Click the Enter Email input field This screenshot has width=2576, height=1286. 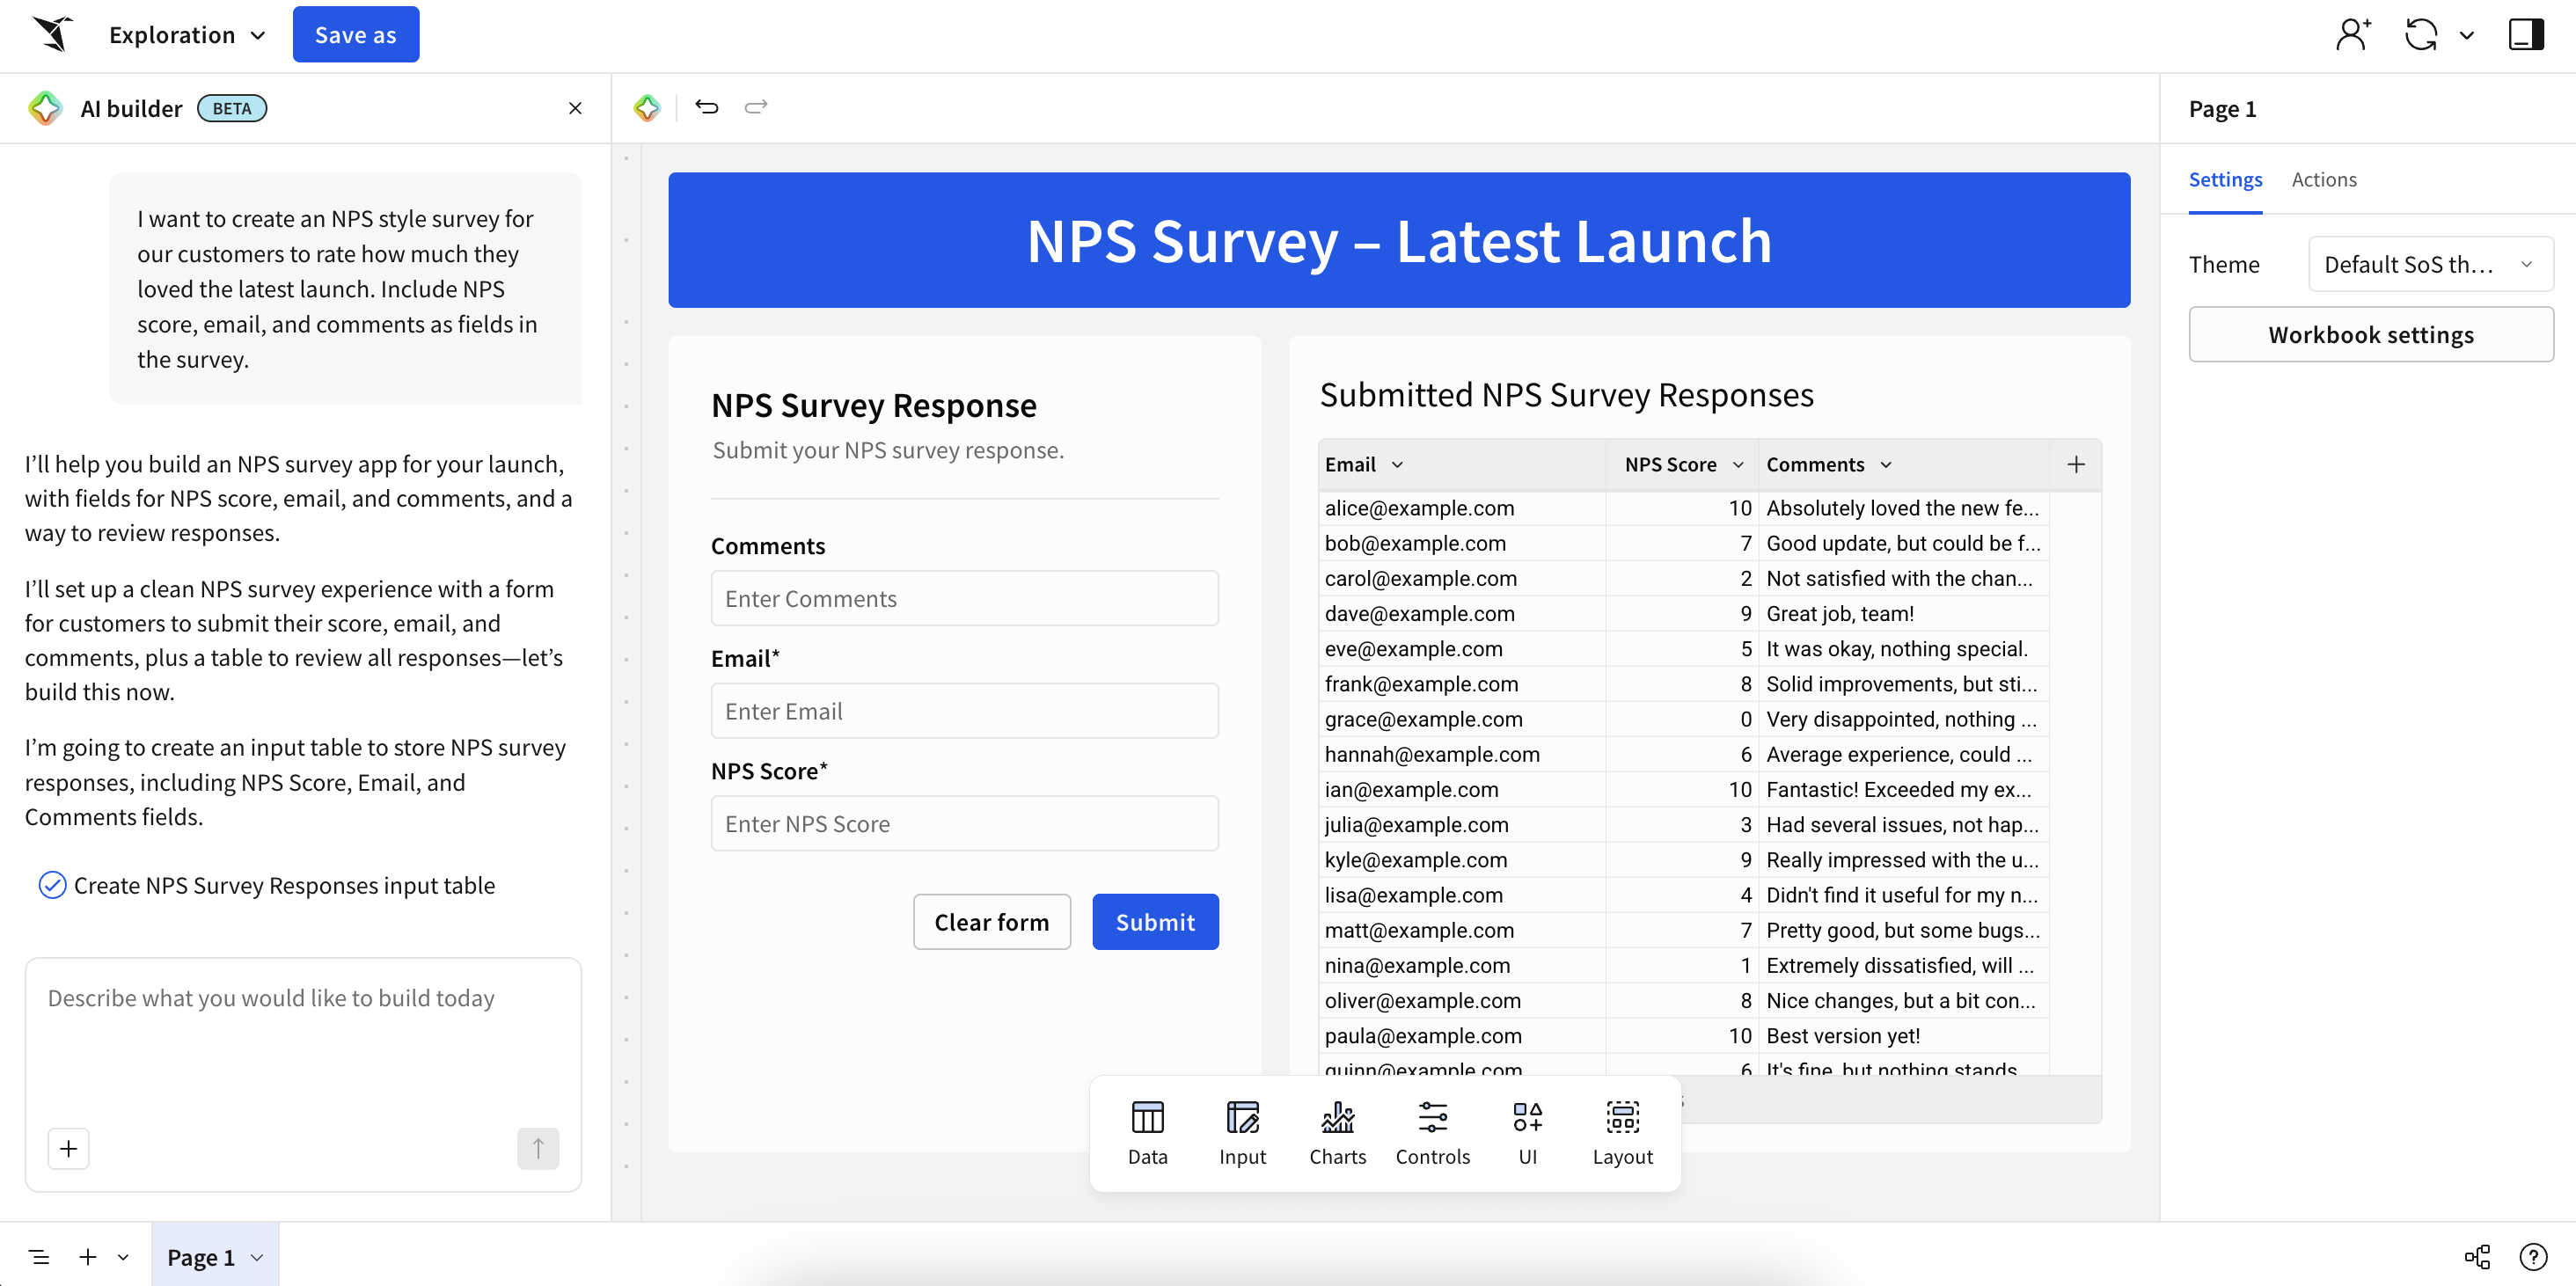click(964, 711)
